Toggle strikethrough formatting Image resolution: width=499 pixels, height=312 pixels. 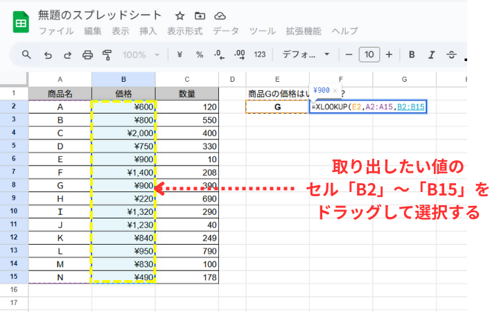452,55
